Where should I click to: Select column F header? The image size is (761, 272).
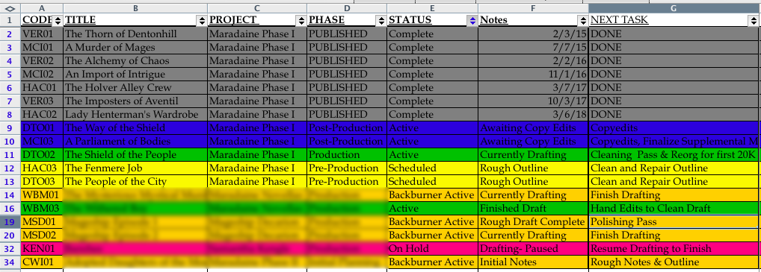[534, 8]
